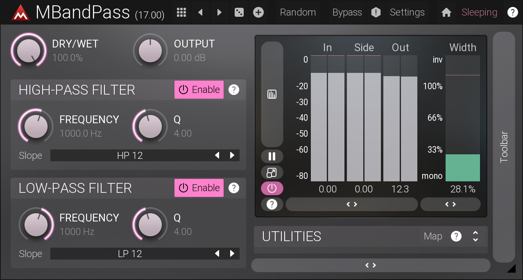The height and width of the screenshot is (280, 523).
Task: Pause the level meters
Action: (272, 156)
